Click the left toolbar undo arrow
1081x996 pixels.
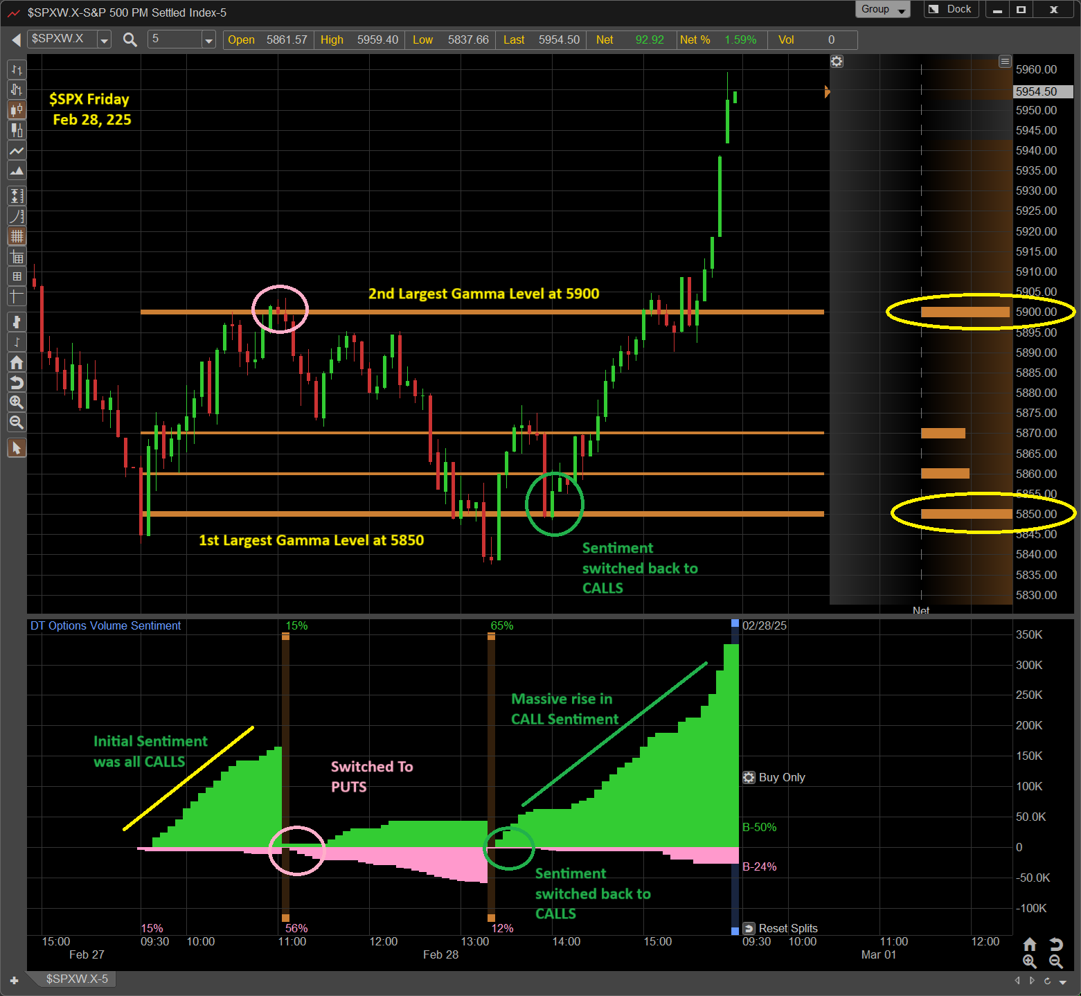pos(17,382)
